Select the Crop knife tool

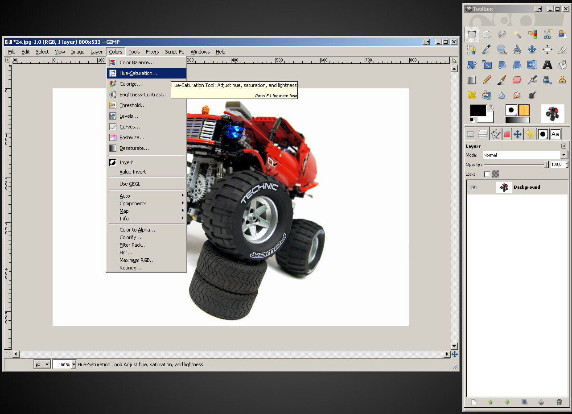562,49
